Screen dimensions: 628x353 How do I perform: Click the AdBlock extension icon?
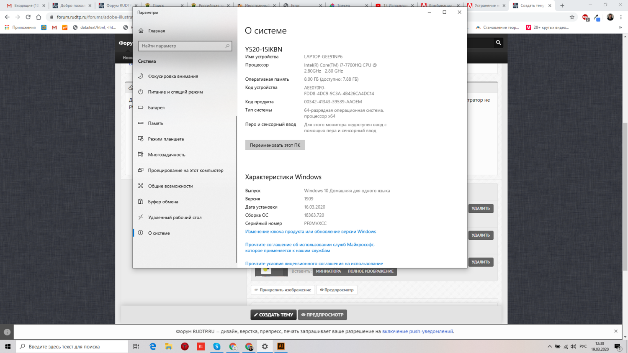point(586,17)
